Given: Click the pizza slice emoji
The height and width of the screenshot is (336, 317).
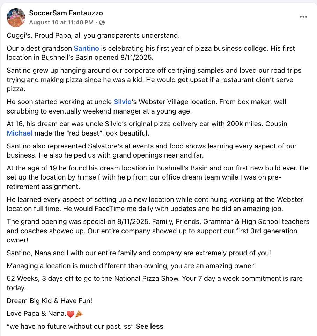Looking at the screenshot, I should 79,314.
